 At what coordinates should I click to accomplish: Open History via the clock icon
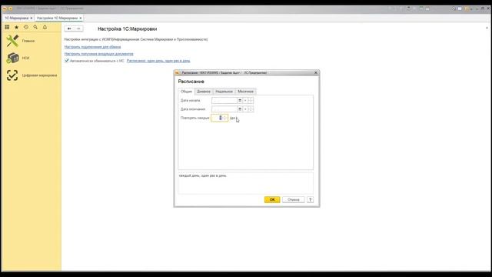pos(26,28)
